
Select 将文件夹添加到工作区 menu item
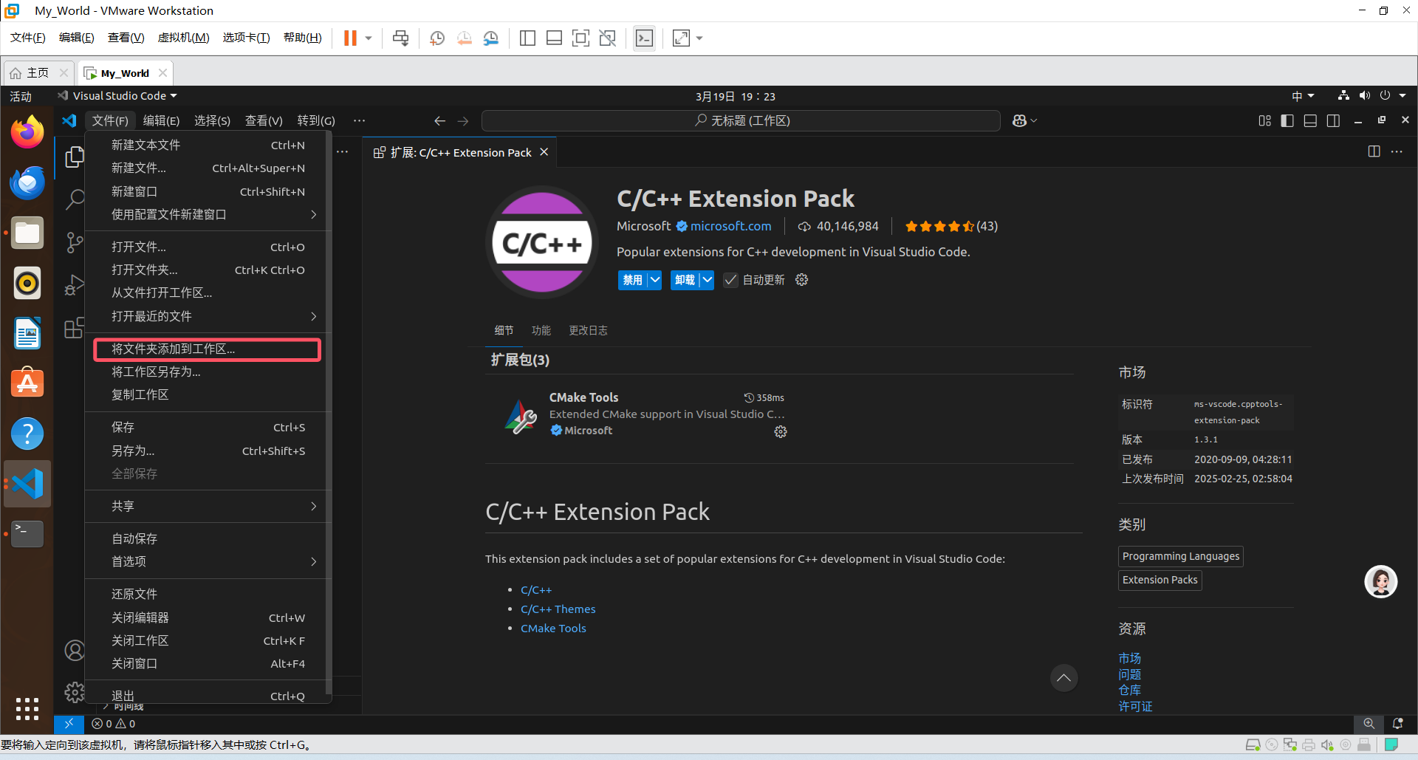208,349
